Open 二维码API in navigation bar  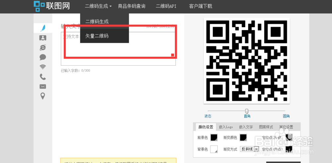point(166,6)
